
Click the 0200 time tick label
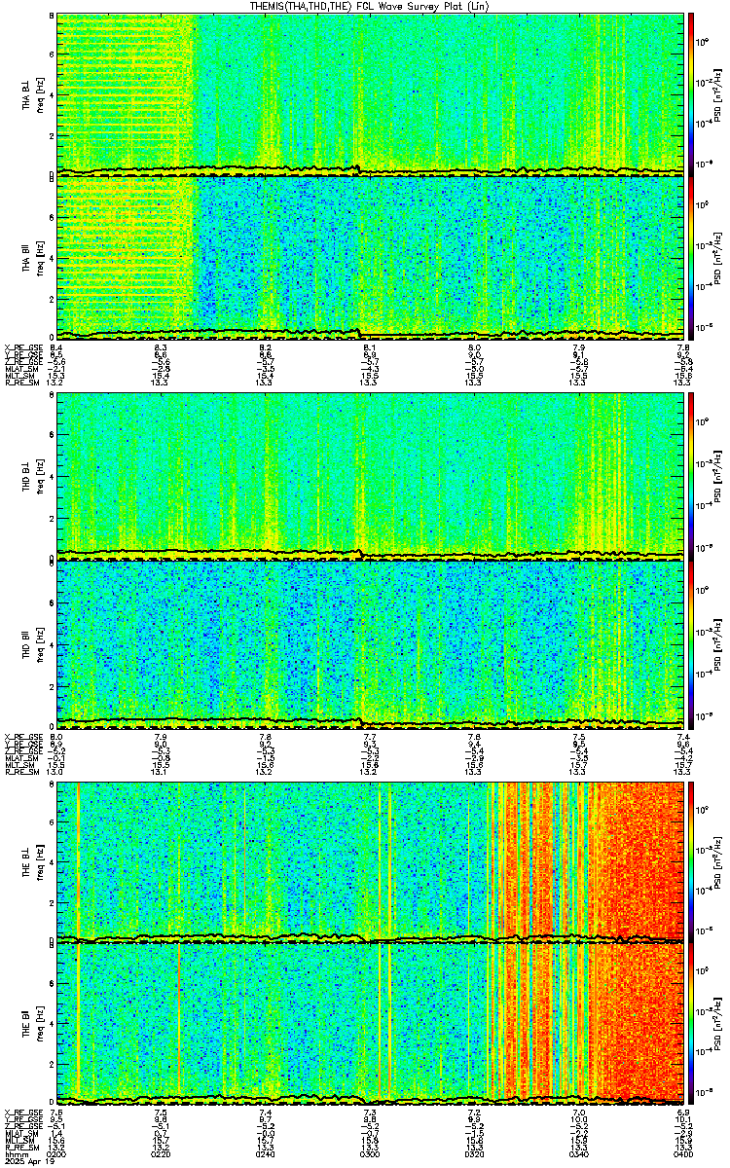[x=57, y=1152]
